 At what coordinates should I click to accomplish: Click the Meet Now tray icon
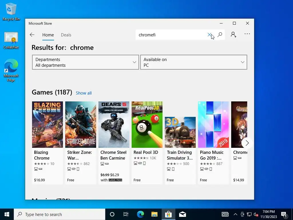tap(242, 214)
